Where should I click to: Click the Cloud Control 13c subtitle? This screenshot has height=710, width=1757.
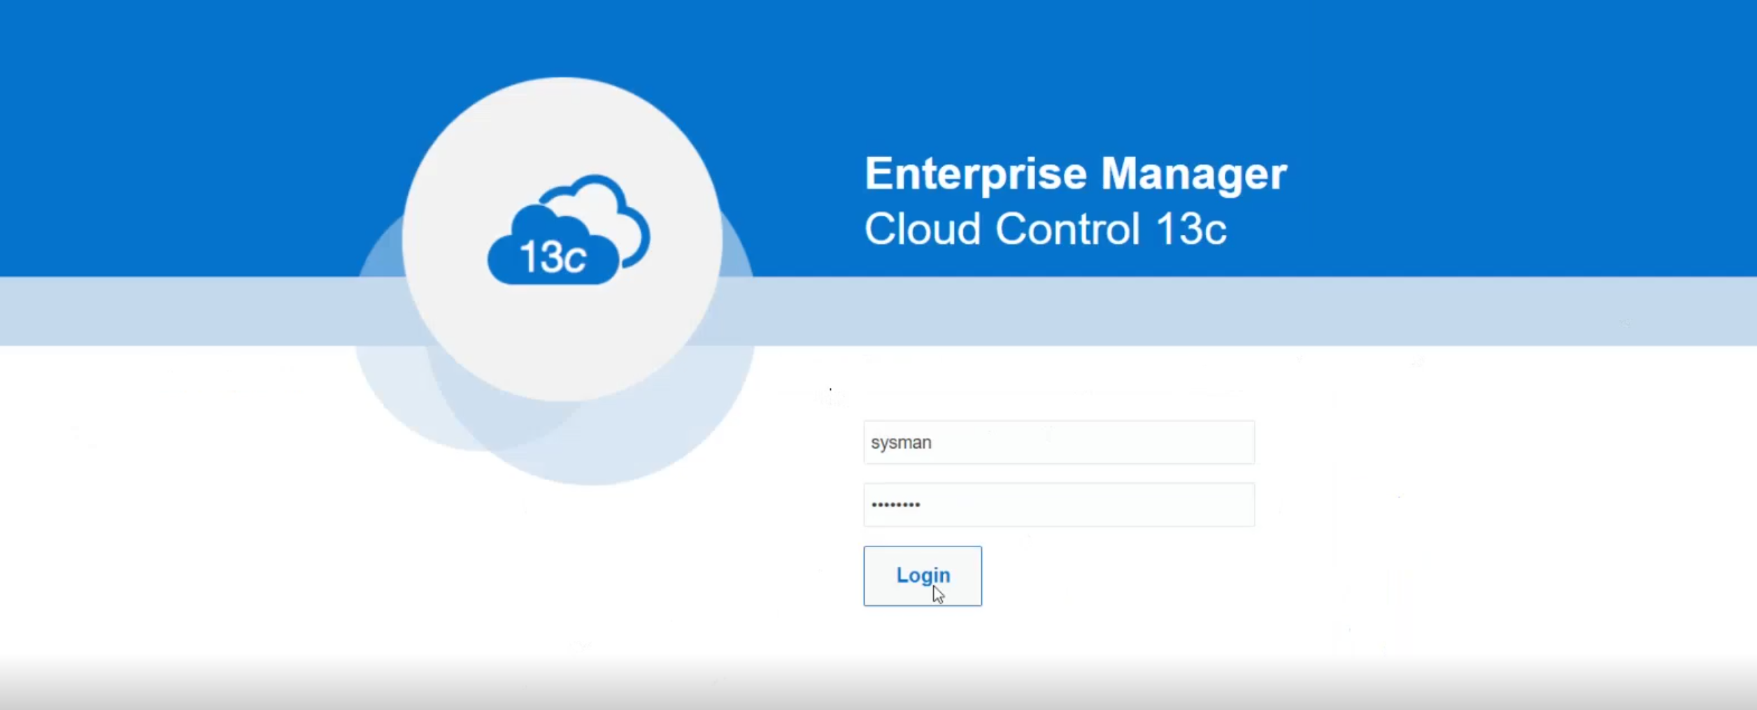[x=1046, y=229]
